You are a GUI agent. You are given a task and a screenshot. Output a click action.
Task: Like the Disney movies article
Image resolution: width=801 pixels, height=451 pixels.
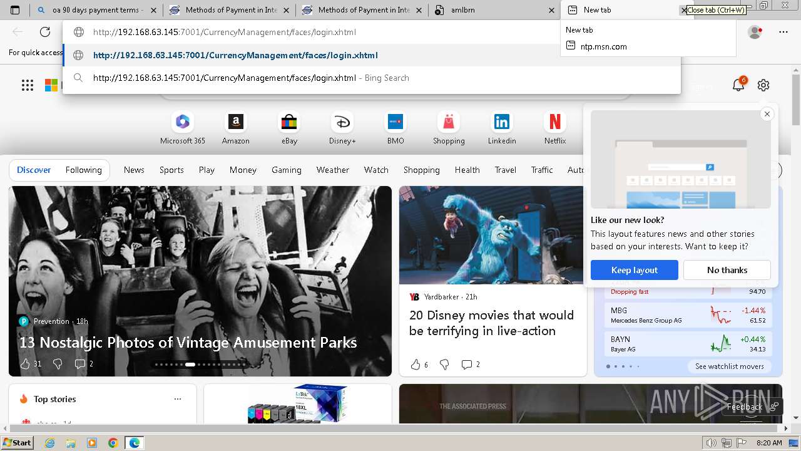(419, 365)
